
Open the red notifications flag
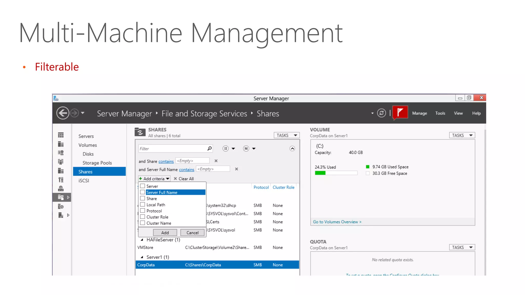click(400, 112)
